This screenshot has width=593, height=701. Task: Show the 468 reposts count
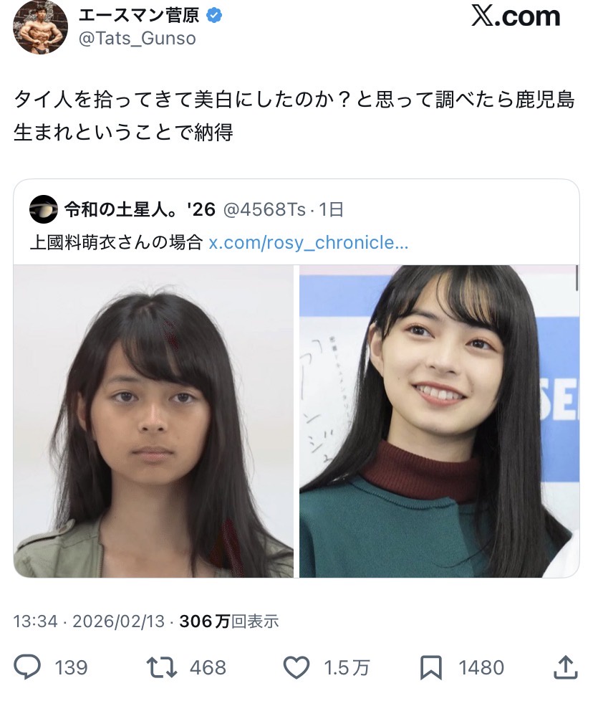tap(208, 668)
